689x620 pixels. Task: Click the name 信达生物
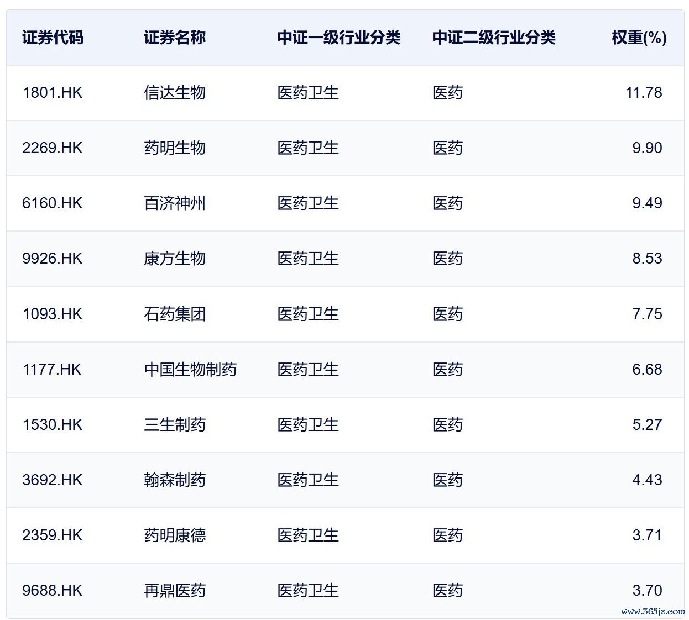pos(175,93)
